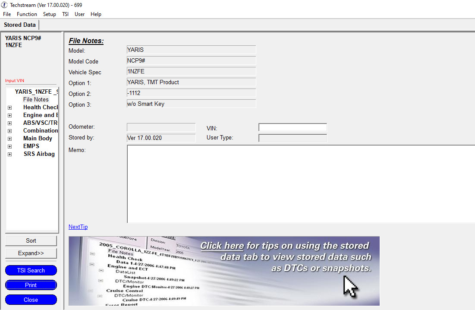475x310 pixels.
Task: Open the TSI menu
Action: [66, 14]
